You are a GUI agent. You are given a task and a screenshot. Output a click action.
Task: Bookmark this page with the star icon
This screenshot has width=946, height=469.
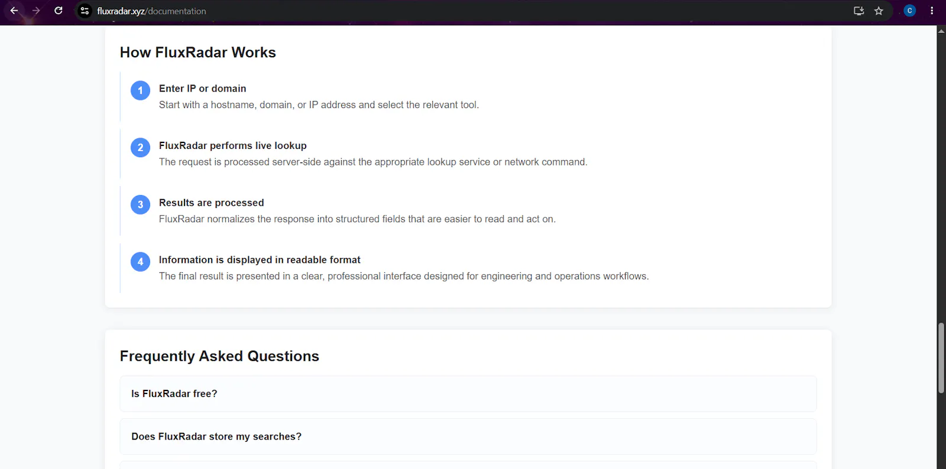pos(879,11)
